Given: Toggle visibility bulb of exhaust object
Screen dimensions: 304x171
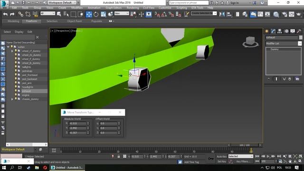Looking at the screenshot, I should (16, 91).
